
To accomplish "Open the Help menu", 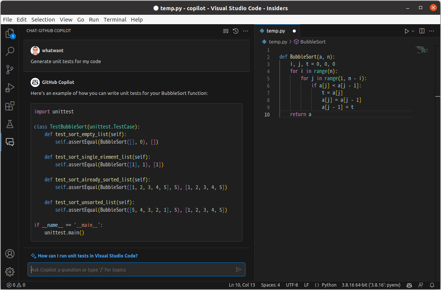I will 137,20.
